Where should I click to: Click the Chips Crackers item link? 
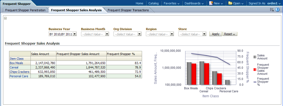tap(19, 72)
